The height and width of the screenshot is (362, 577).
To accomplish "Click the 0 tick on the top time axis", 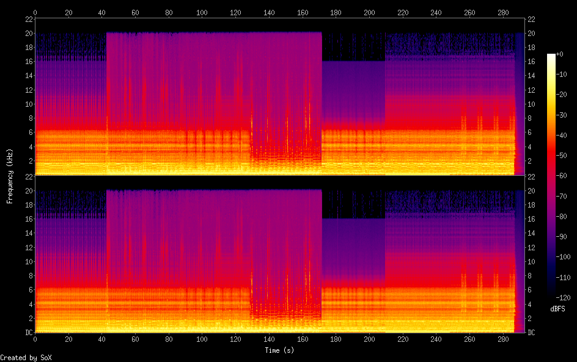I will [x=35, y=12].
